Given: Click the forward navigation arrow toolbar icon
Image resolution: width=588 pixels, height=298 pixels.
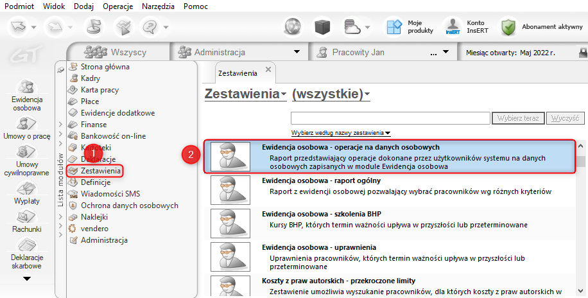Looking at the screenshot, I should pos(55,27).
